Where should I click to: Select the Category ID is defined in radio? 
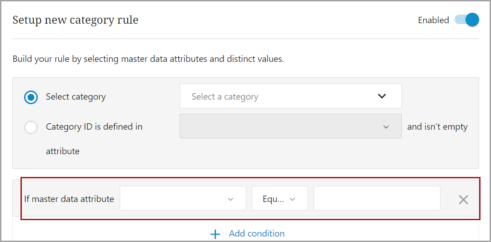(31, 127)
